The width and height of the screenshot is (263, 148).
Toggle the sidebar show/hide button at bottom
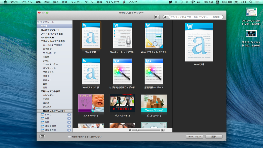[42, 136]
